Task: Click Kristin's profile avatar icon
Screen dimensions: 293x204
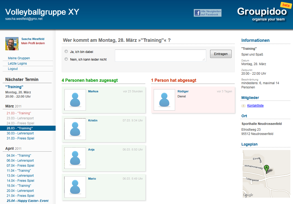Action: tap(75, 129)
